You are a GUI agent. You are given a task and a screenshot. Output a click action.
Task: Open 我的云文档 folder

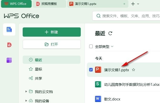click(44, 92)
